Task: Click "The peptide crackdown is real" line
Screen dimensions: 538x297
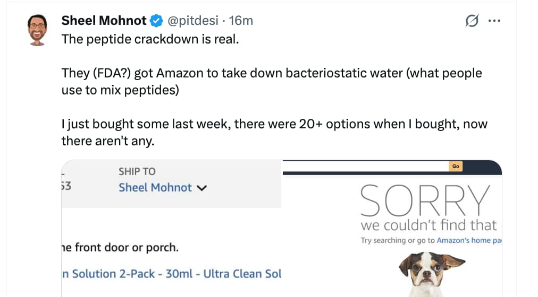Action: tap(150, 39)
